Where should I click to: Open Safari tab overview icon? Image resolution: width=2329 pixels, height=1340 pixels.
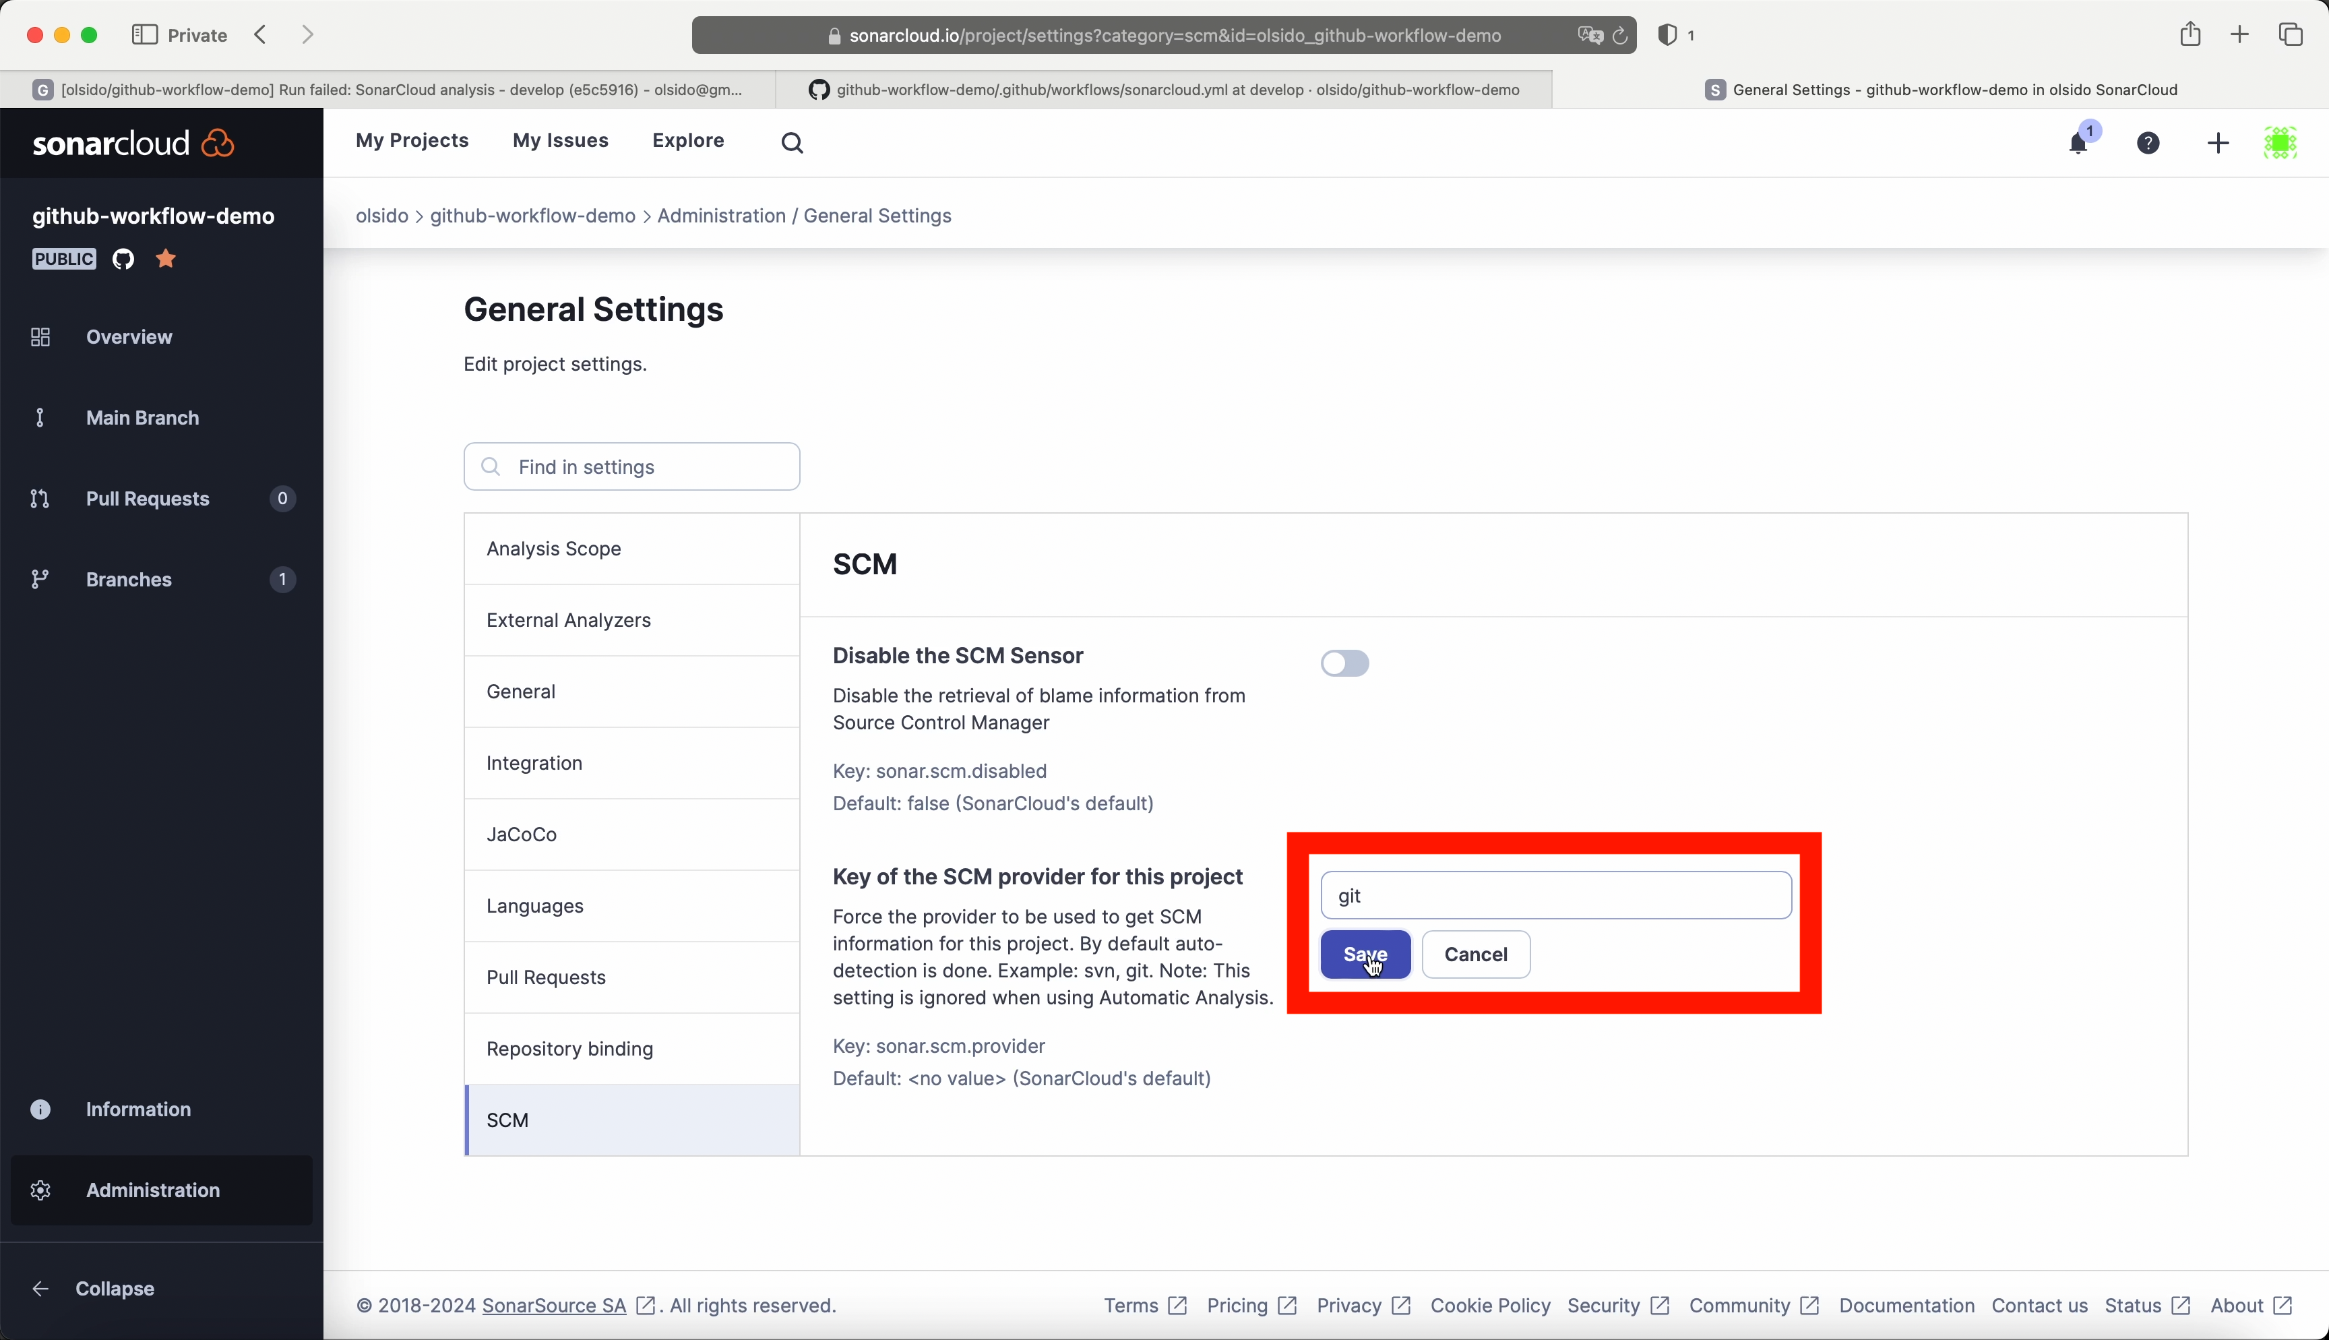coord(2289,35)
